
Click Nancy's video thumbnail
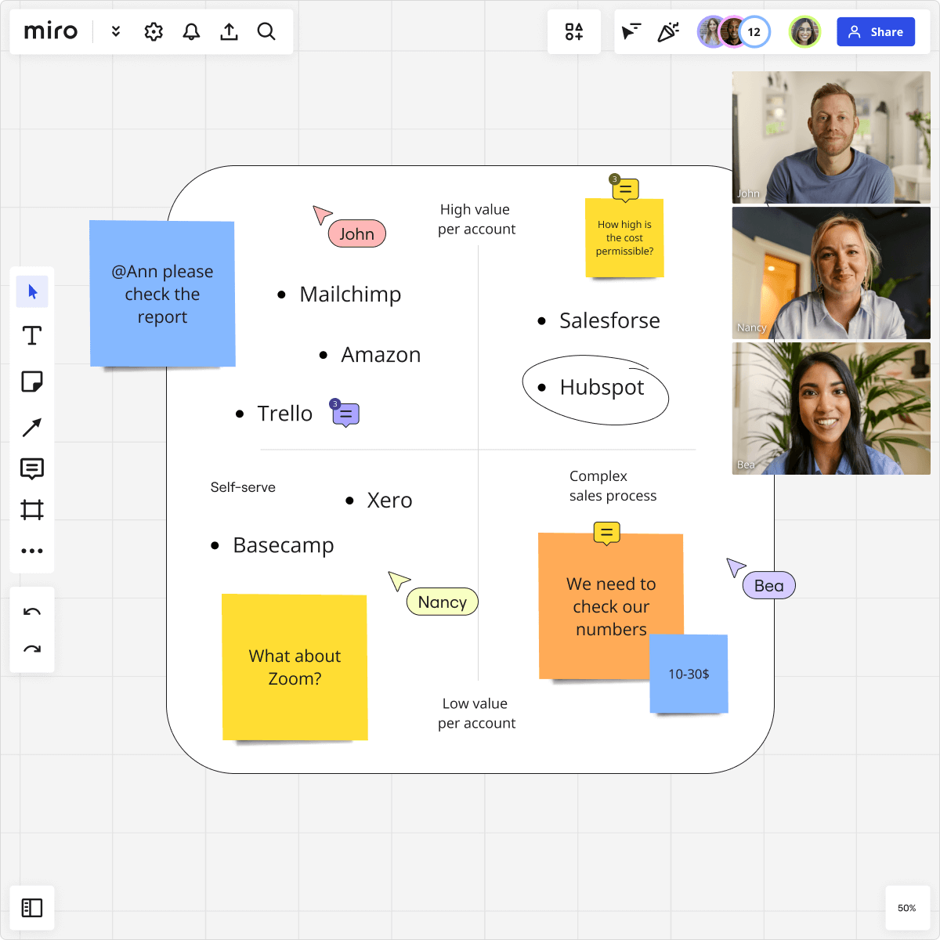tap(831, 273)
